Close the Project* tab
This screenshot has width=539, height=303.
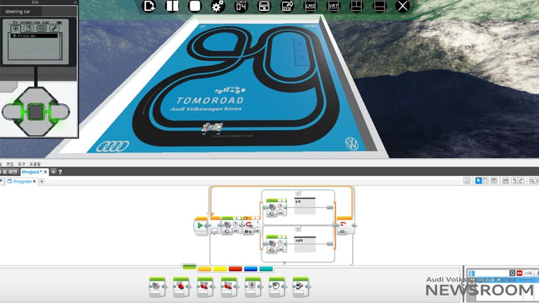click(45, 172)
